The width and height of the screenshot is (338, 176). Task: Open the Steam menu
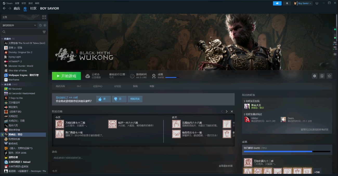[8, 3]
